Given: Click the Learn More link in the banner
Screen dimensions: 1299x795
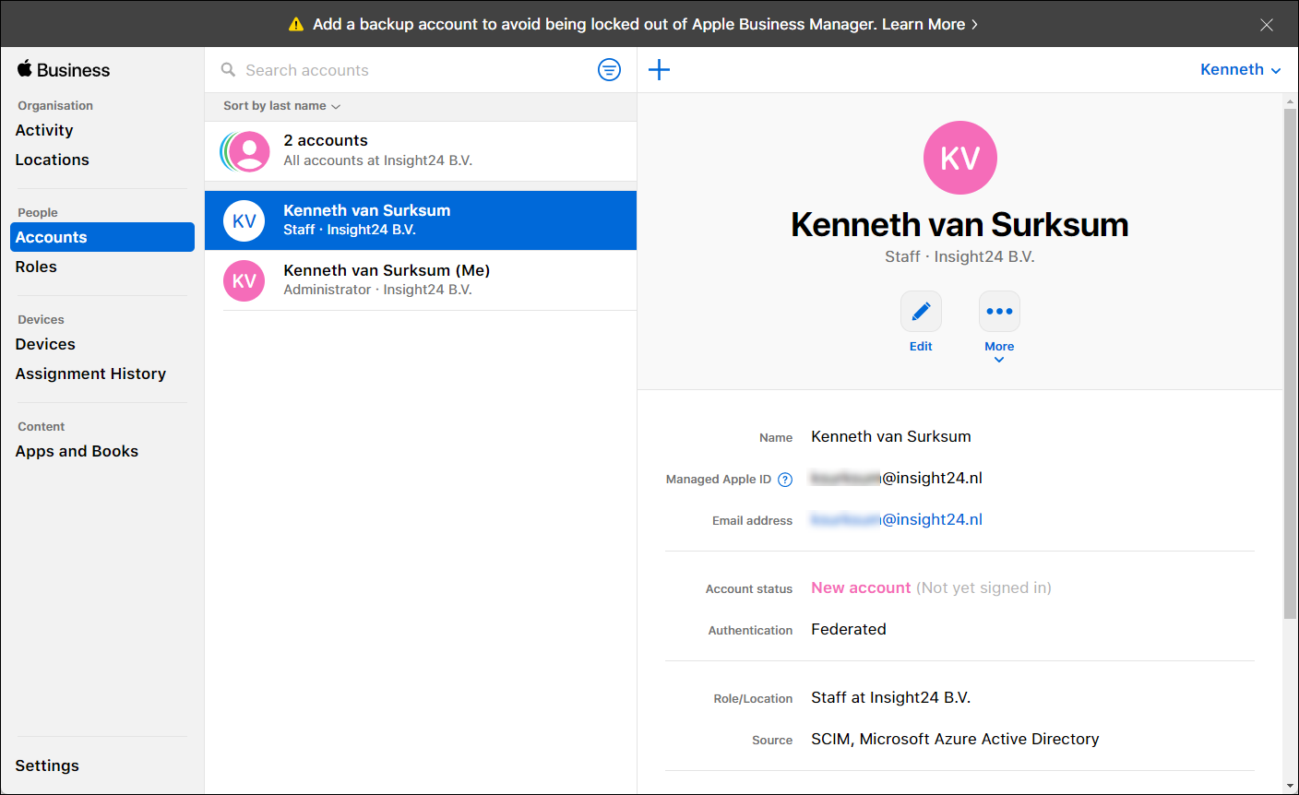Looking at the screenshot, I should [930, 25].
